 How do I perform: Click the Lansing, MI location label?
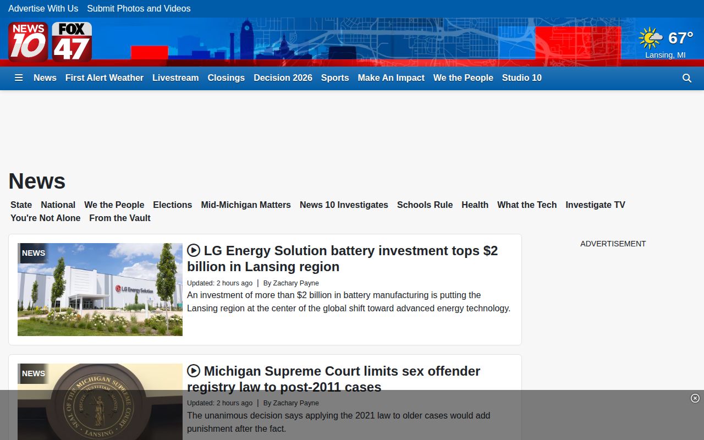[x=665, y=55]
